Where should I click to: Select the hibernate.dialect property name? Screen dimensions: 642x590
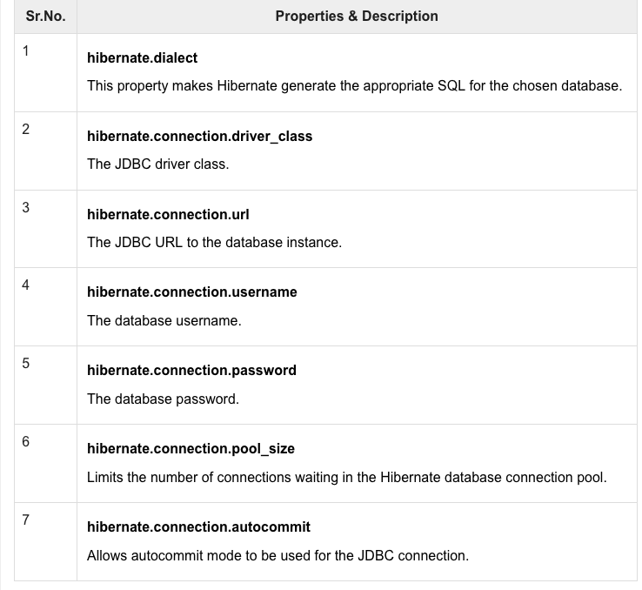[142, 58]
